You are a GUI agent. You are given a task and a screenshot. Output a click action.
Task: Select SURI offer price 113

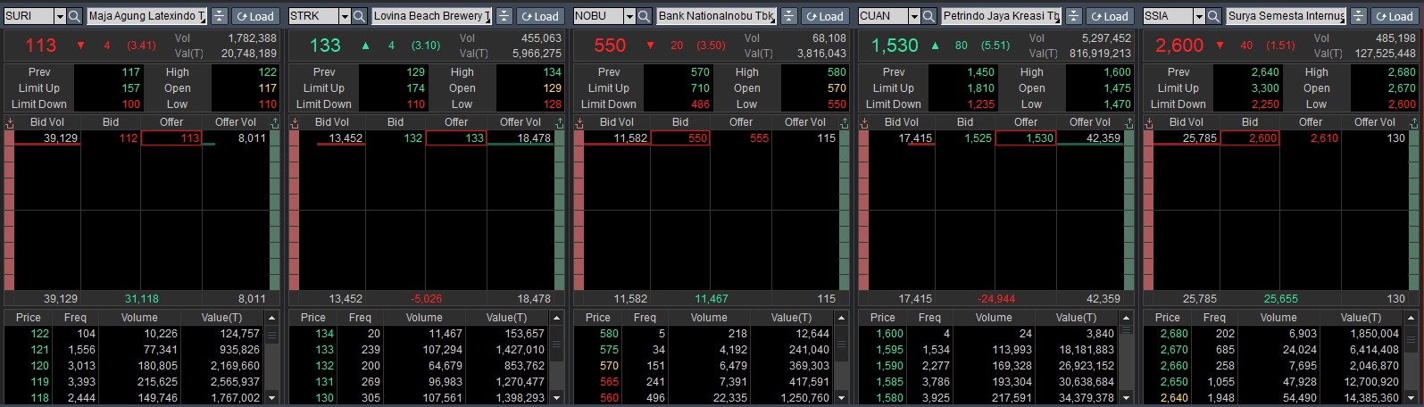(171, 138)
